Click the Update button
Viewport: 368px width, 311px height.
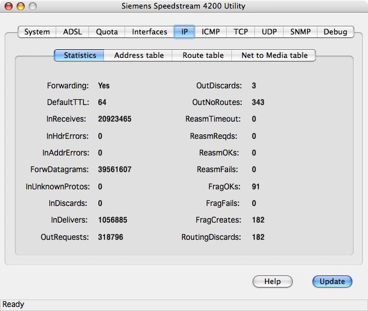pyautogui.click(x=332, y=281)
